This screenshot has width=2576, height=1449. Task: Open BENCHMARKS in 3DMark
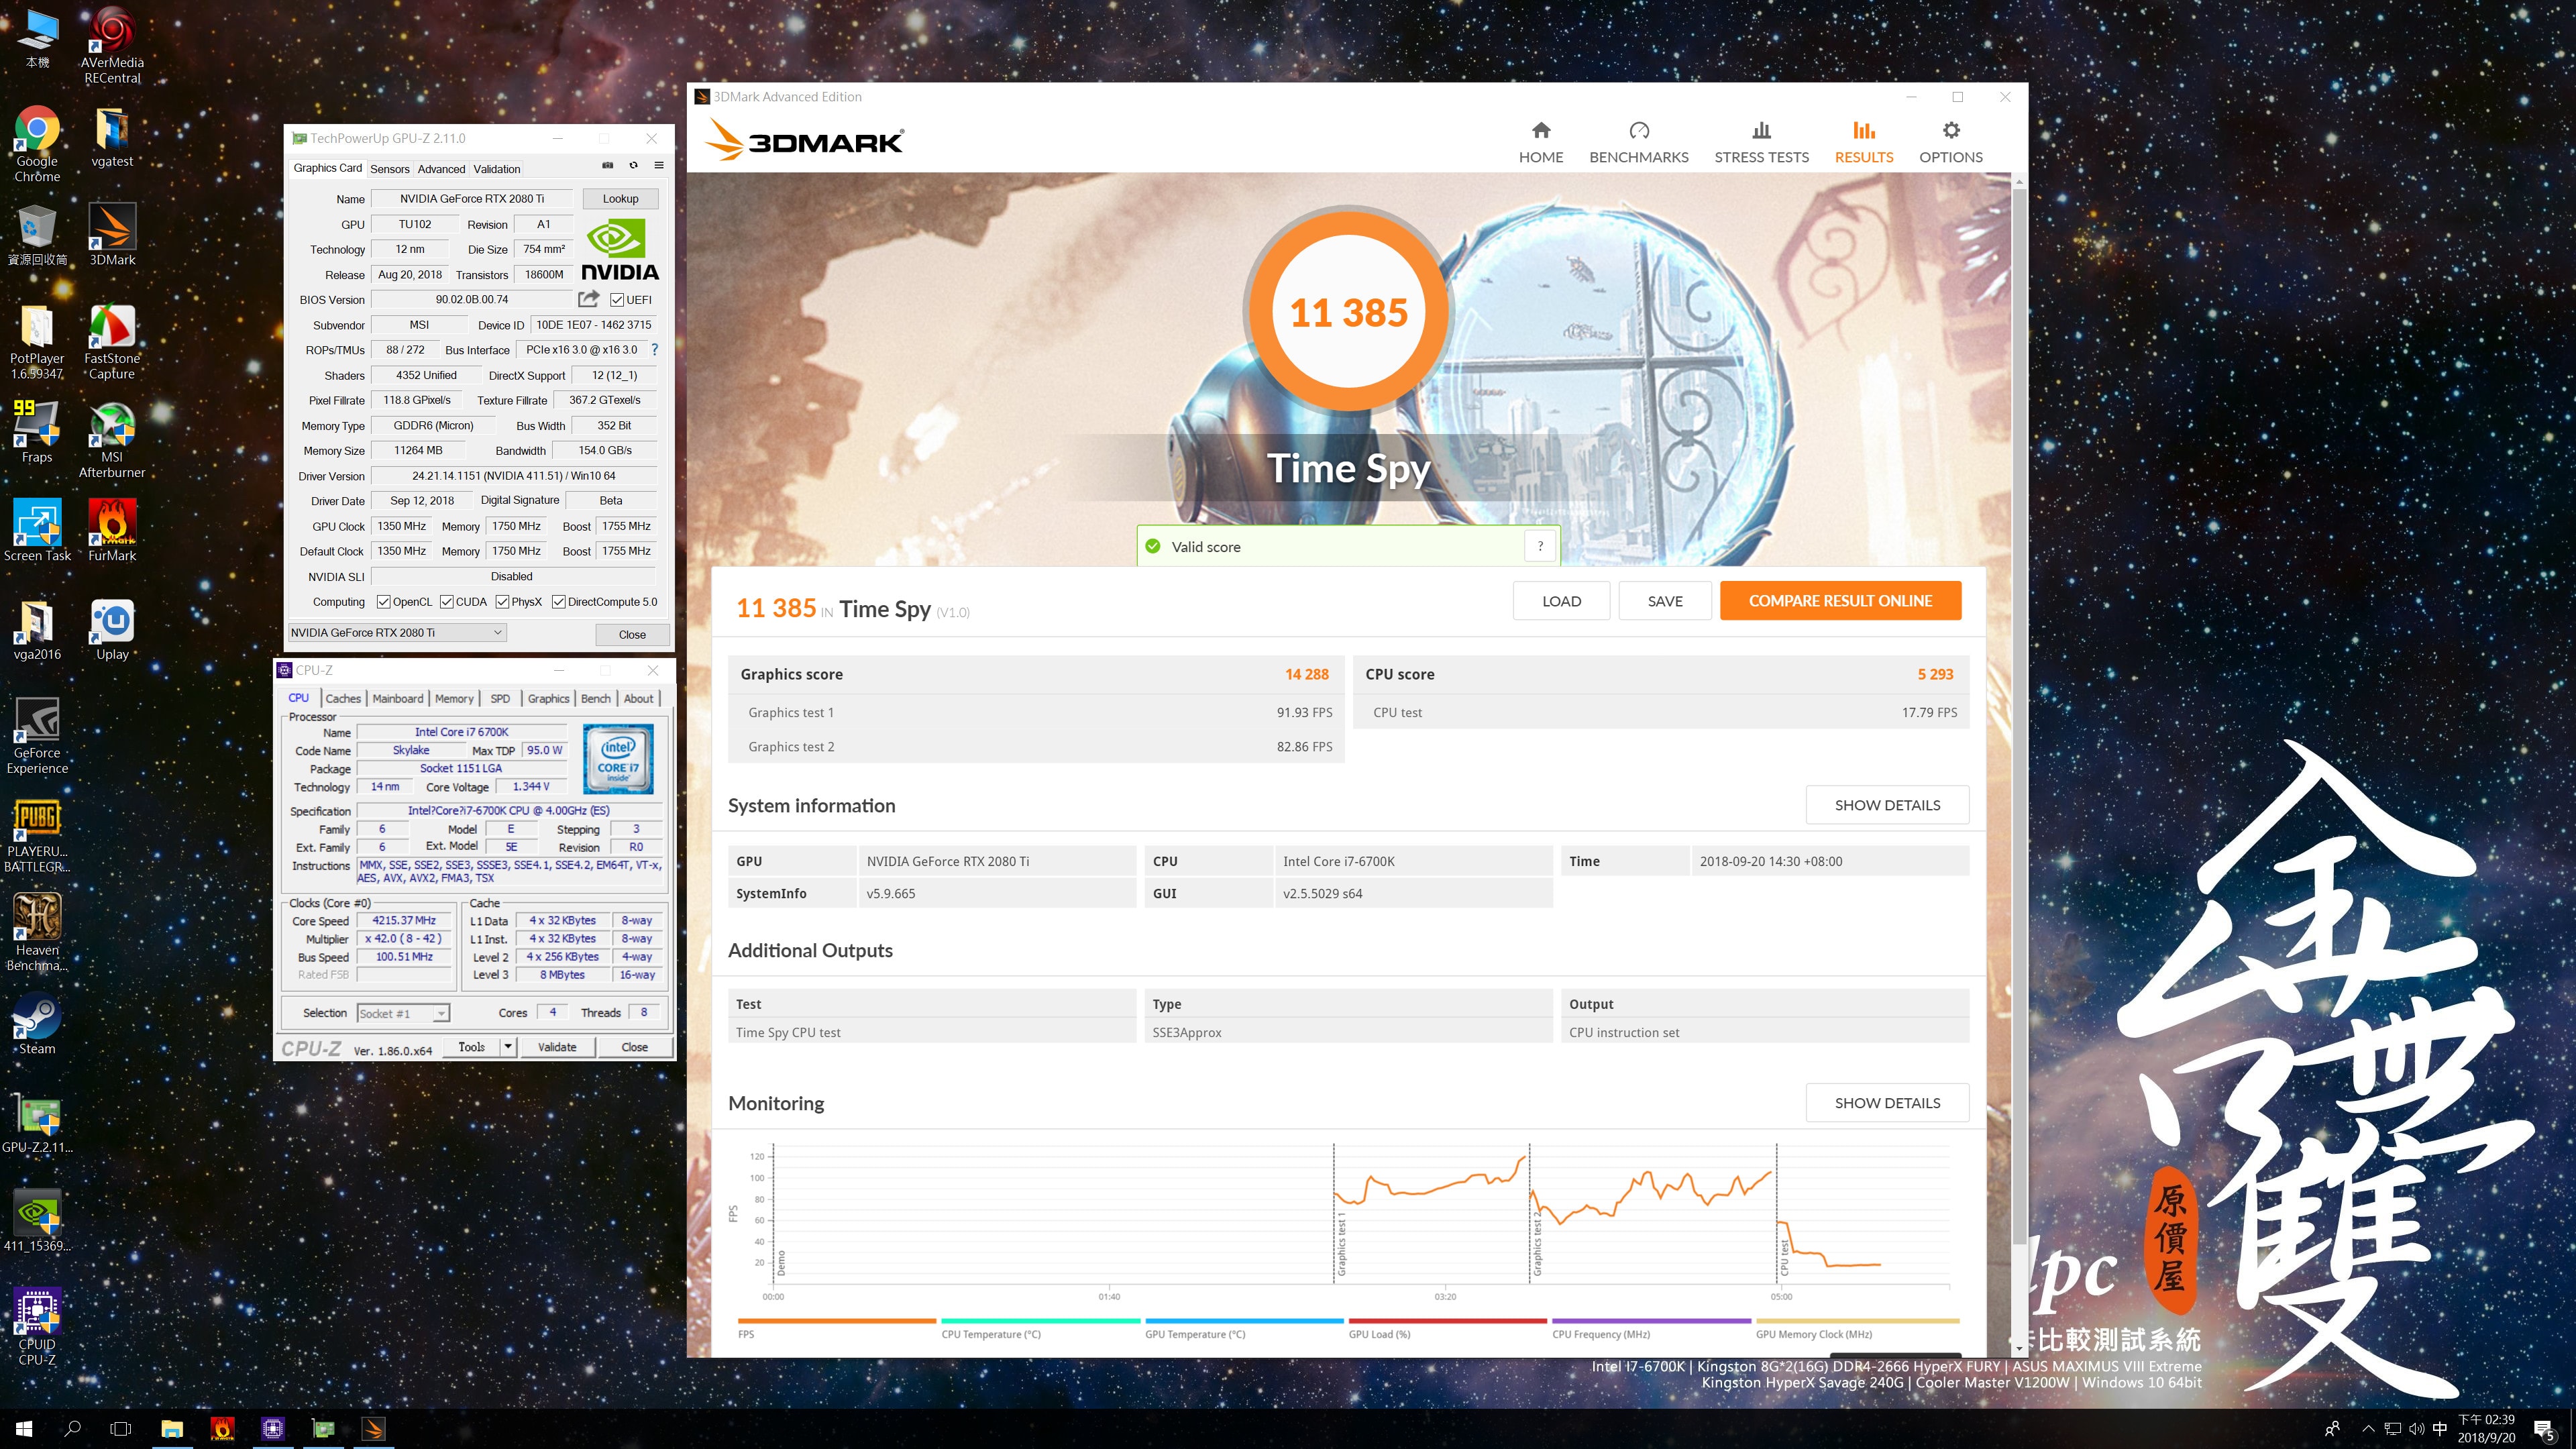[1638, 143]
